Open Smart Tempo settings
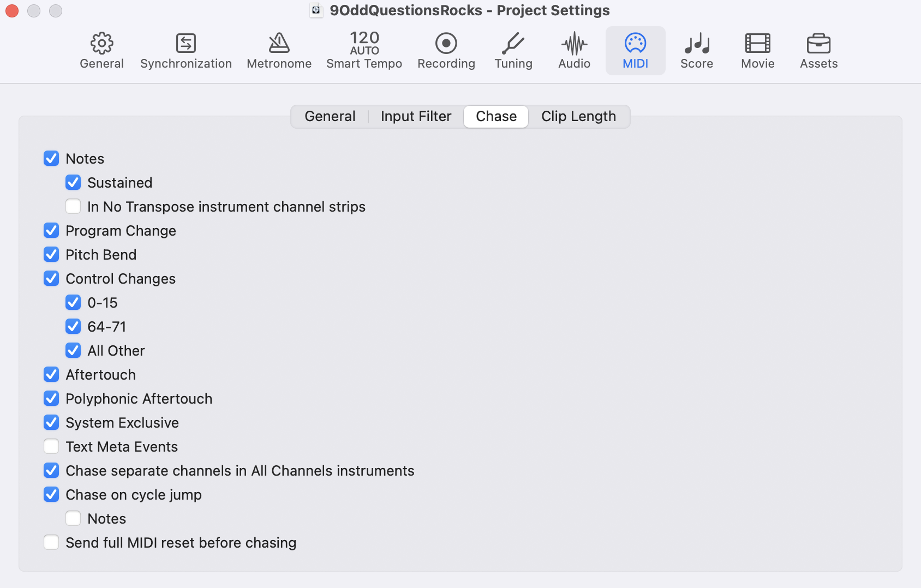Viewport: 921px width, 588px height. [x=364, y=51]
